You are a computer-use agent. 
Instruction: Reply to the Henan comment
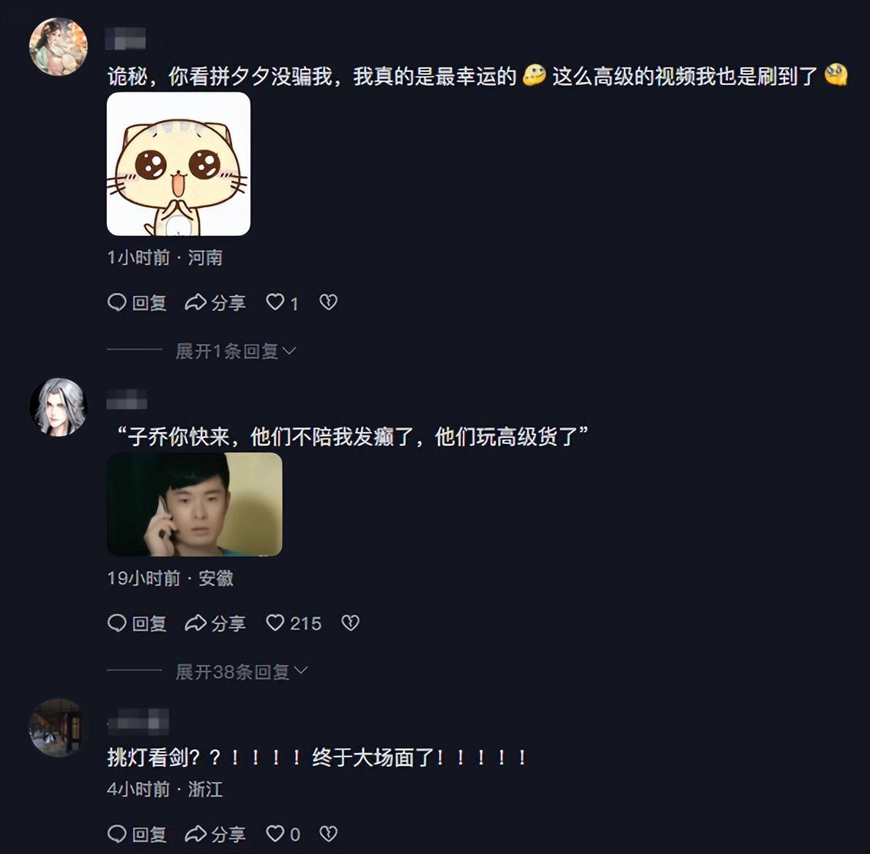(137, 302)
